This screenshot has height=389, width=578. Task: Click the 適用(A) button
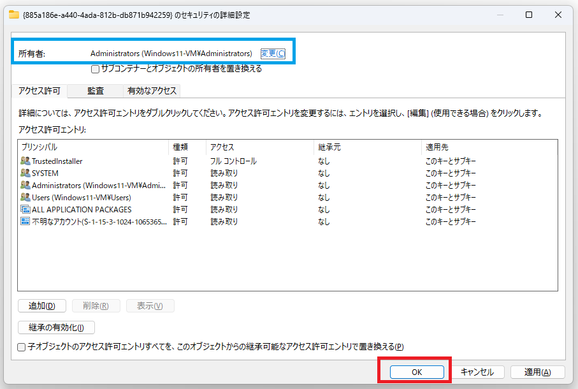(x=538, y=372)
